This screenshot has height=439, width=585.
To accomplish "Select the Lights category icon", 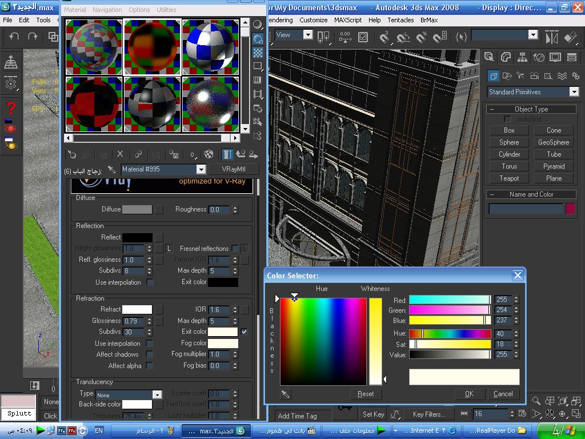I will click(x=520, y=76).
